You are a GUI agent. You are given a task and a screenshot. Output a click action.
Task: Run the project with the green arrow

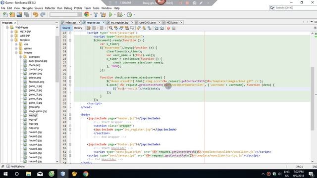[x=110, y=14]
